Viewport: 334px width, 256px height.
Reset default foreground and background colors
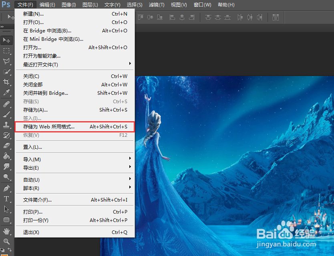coord(2,250)
